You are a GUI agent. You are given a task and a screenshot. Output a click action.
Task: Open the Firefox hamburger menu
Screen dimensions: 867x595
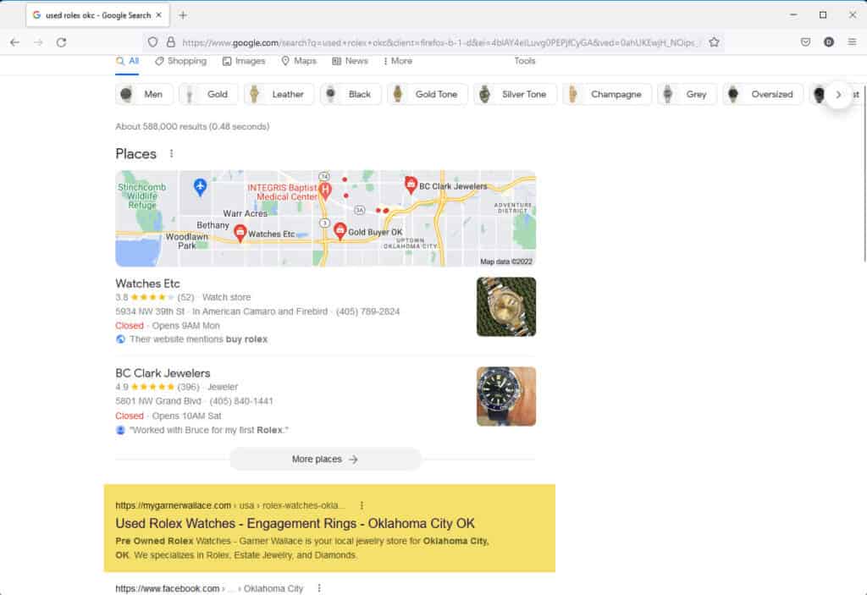[852, 42]
